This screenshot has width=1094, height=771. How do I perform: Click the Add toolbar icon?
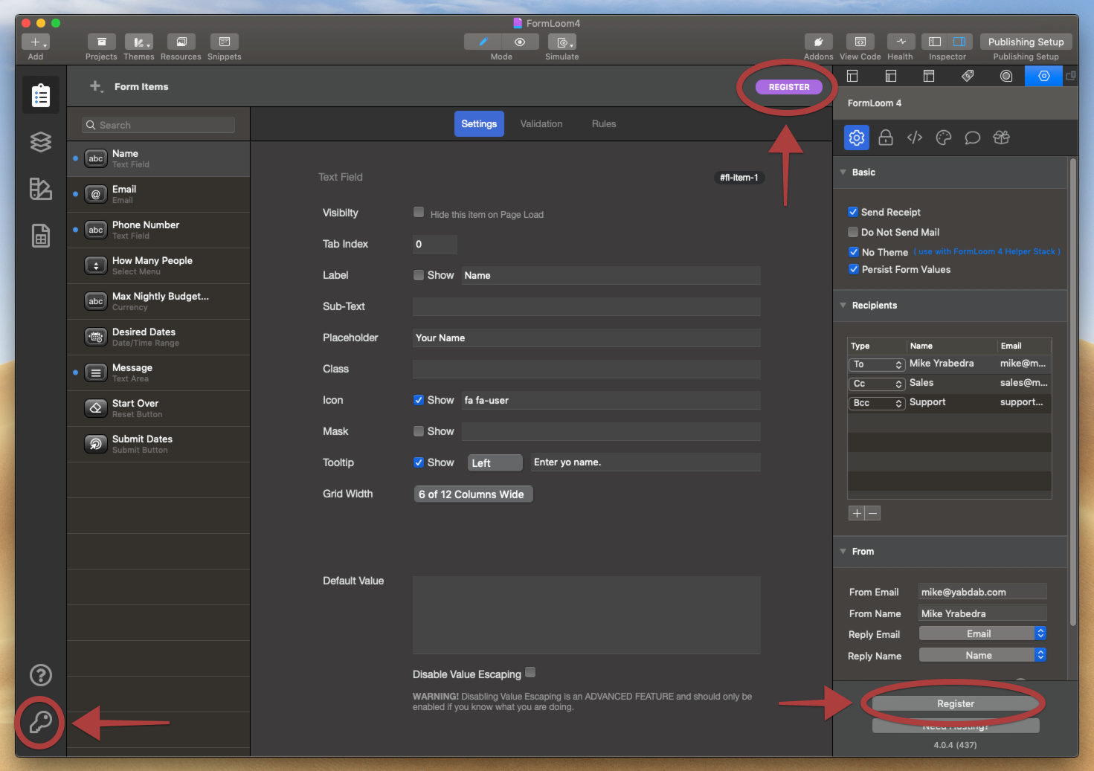(x=36, y=42)
